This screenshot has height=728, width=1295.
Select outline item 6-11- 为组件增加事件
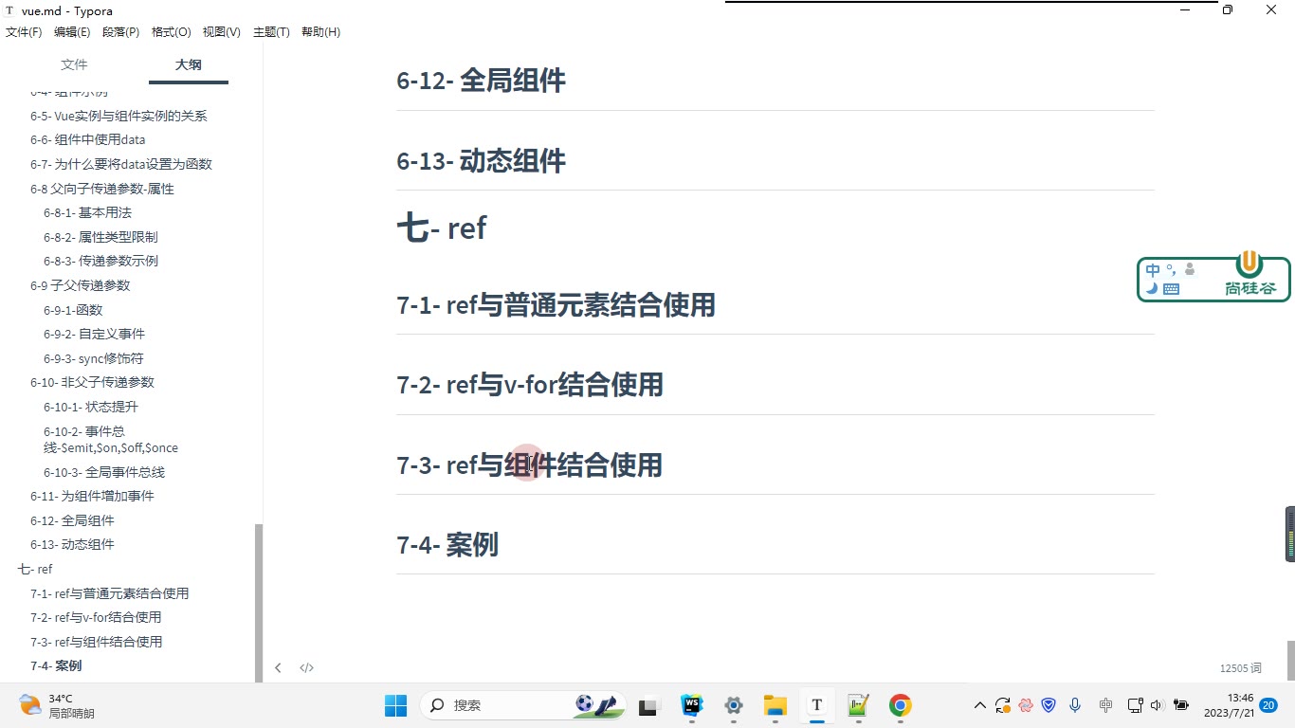[x=92, y=496]
